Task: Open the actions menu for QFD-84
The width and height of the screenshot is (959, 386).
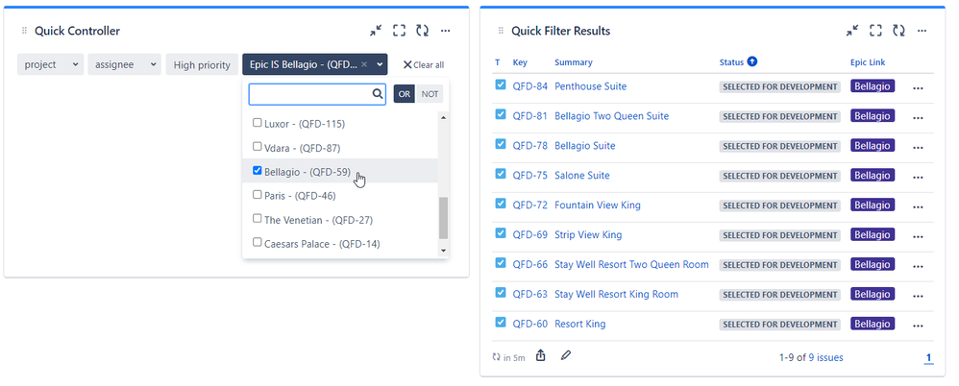Action: 918,87
